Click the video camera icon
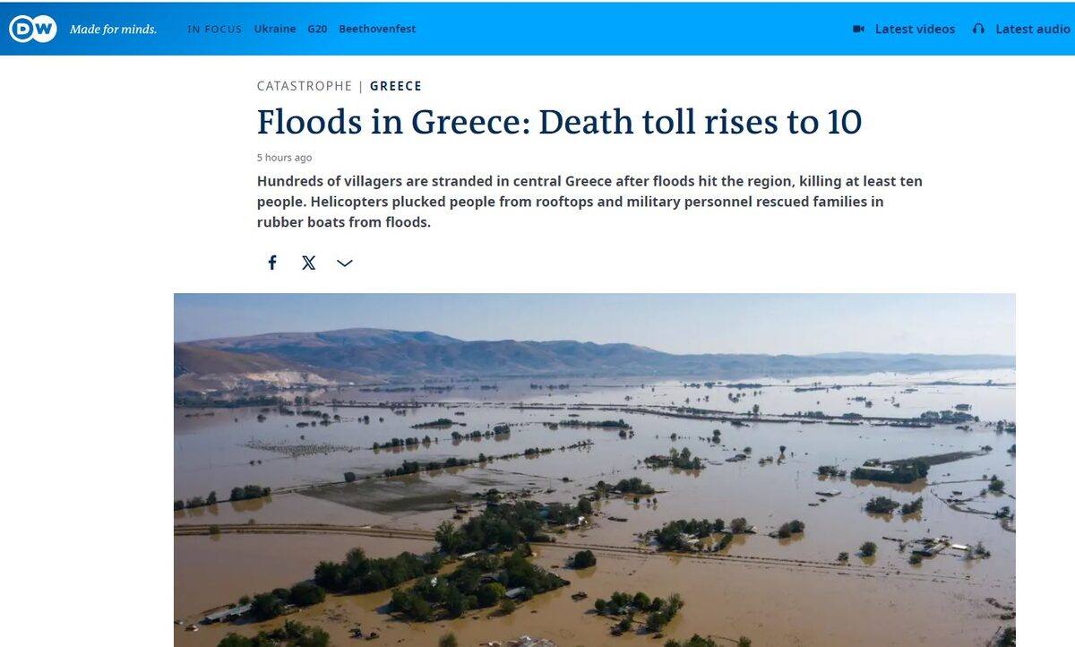The width and height of the screenshot is (1075, 647). pos(858,29)
